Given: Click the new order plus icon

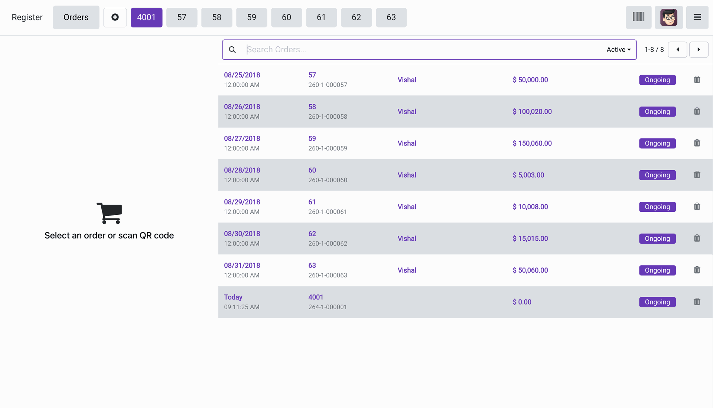Looking at the screenshot, I should [x=115, y=17].
